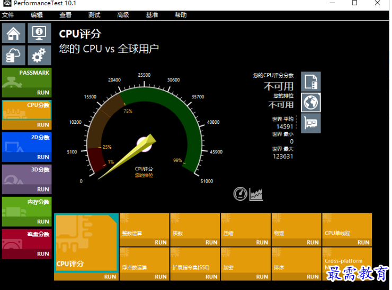Click the 您的排位 label under gauge

point(144,175)
